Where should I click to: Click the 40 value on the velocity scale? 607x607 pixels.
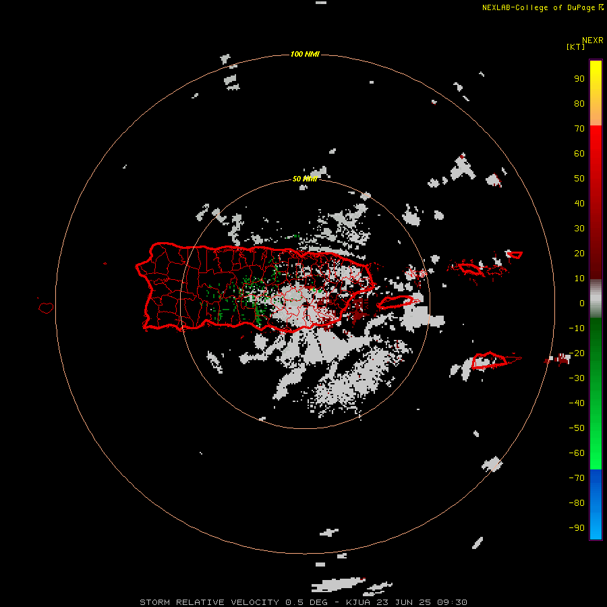point(579,203)
